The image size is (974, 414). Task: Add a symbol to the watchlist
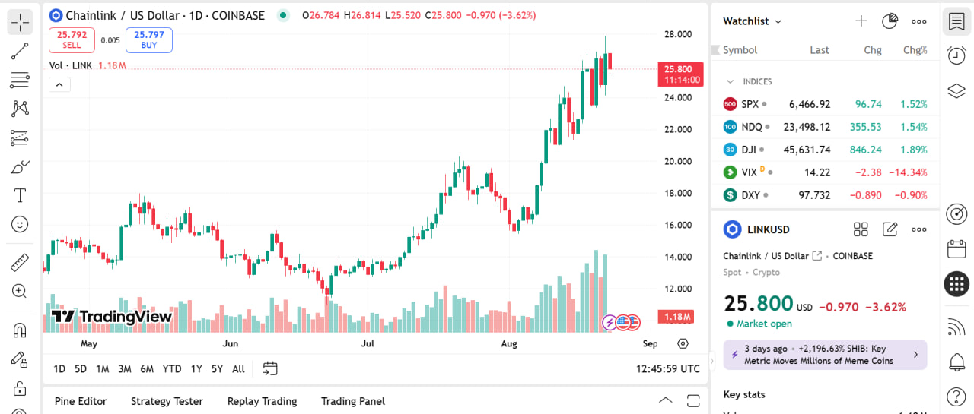[x=861, y=21]
